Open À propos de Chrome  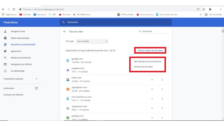tap(13, 95)
